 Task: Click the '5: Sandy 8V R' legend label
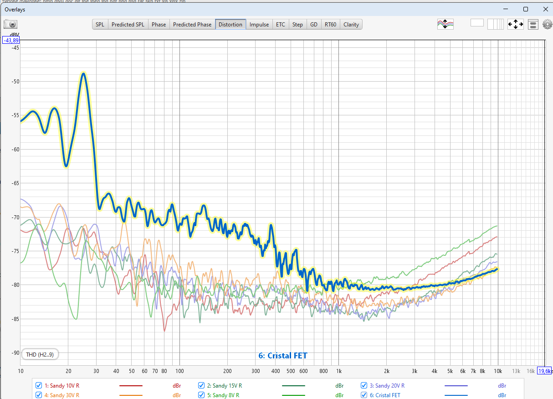(223, 395)
